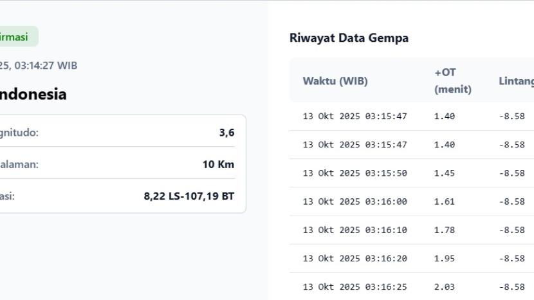Click the OT value 1.61

pos(445,202)
